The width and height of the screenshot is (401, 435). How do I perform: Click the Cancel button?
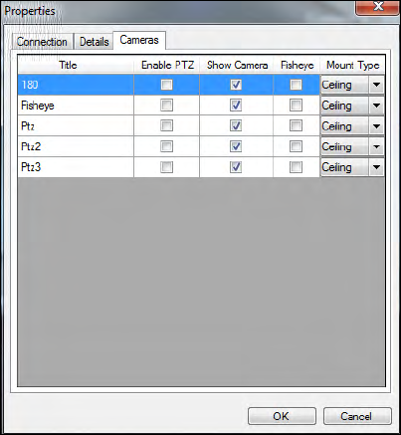[x=357, y=416]
